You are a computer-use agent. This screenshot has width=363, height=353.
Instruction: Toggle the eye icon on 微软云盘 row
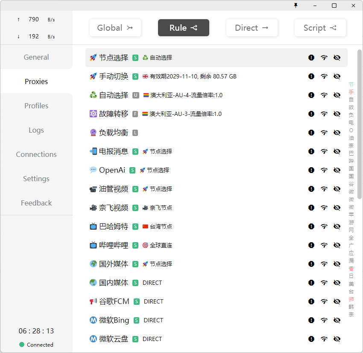click(x=337, y=339)
